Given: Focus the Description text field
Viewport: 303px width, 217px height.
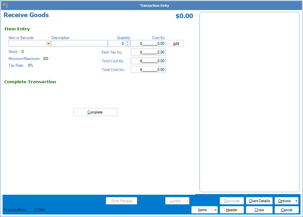Looking at the screenshot, I should point(79,44).
